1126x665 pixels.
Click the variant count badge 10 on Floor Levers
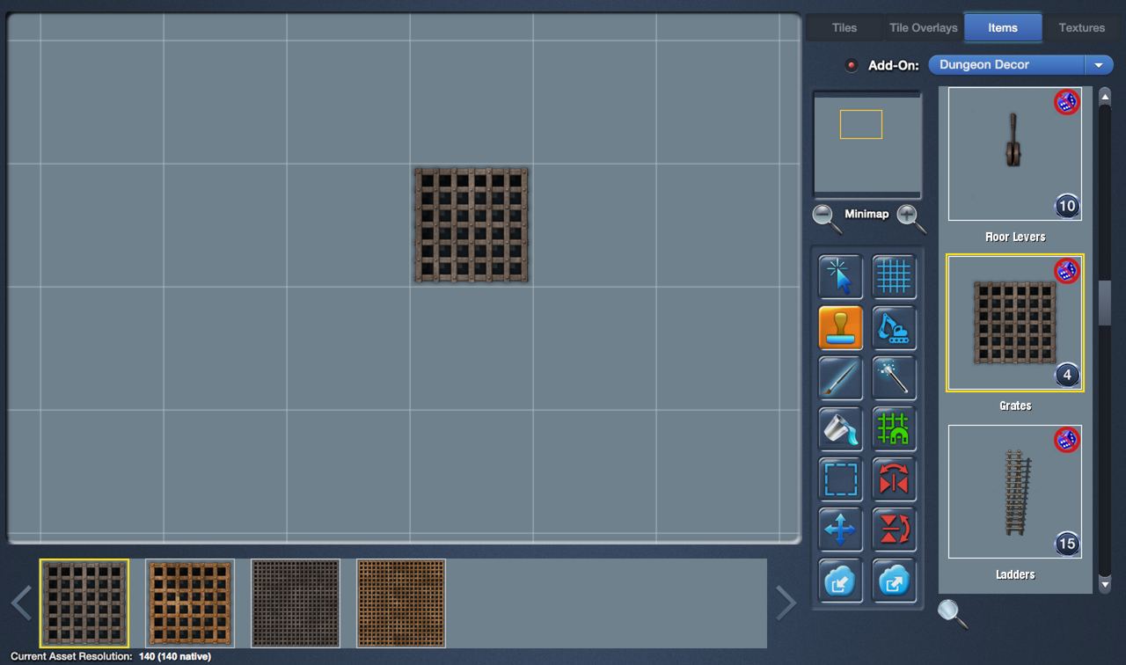[1067, 207]
